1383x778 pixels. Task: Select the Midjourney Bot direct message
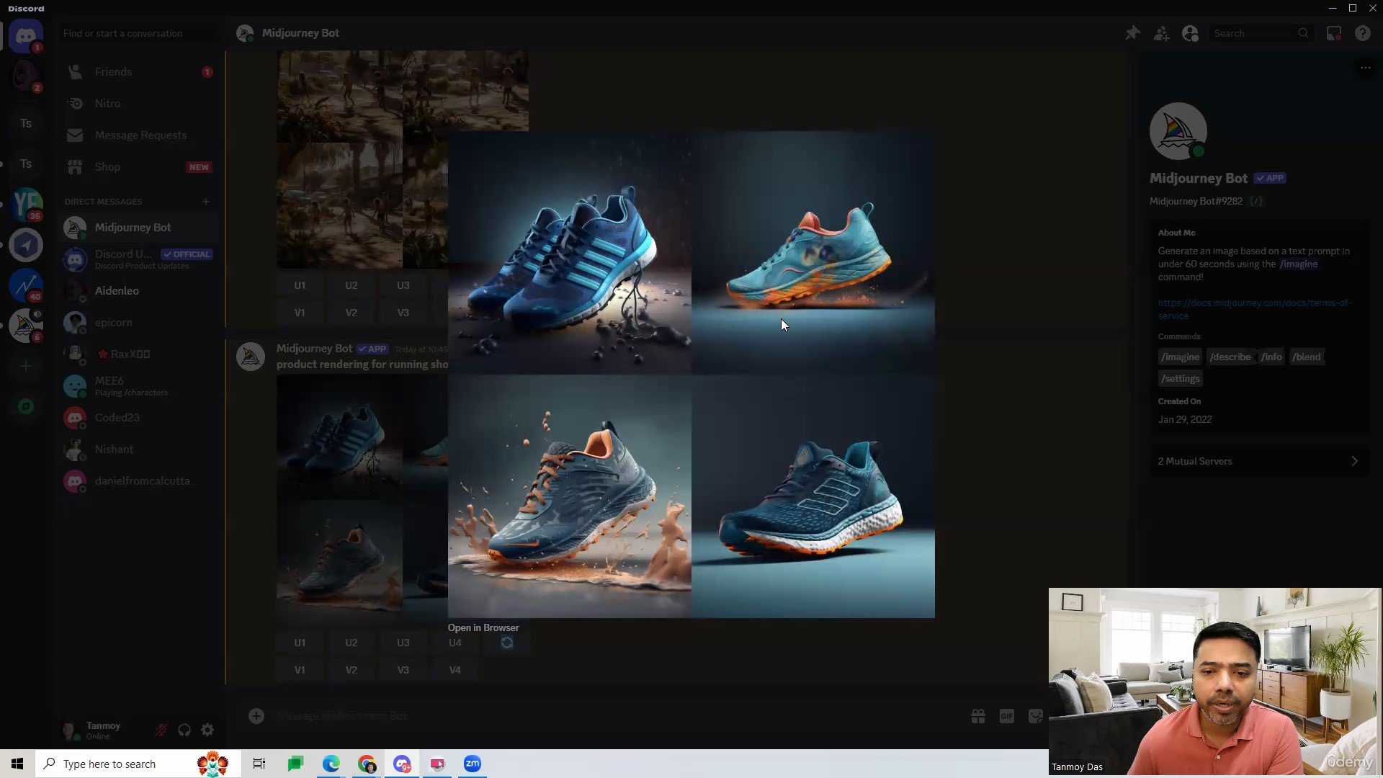click(x=138, y=228)
